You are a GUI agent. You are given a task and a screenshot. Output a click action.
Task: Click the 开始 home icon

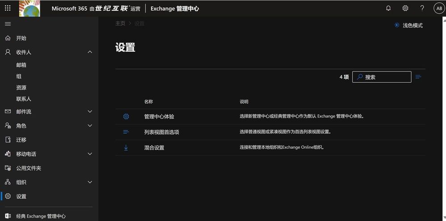point(8,38)
